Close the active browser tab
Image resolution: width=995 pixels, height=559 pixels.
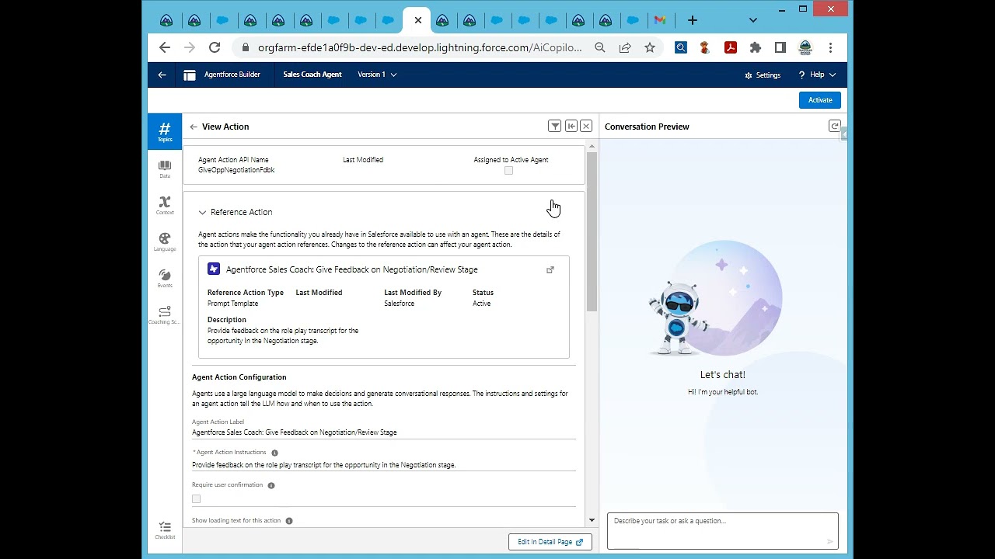coord(417,20)
